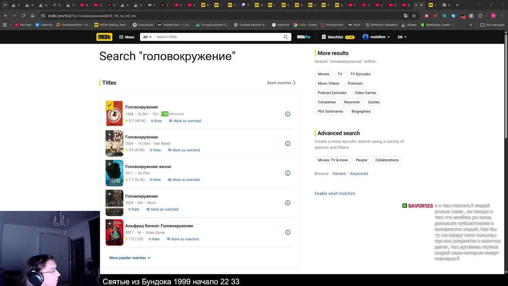The width and height of the screenshot is (508, 286).
Task: Filter results by TV Episodes
Action: pyautogui.click(x=360, y=74)
